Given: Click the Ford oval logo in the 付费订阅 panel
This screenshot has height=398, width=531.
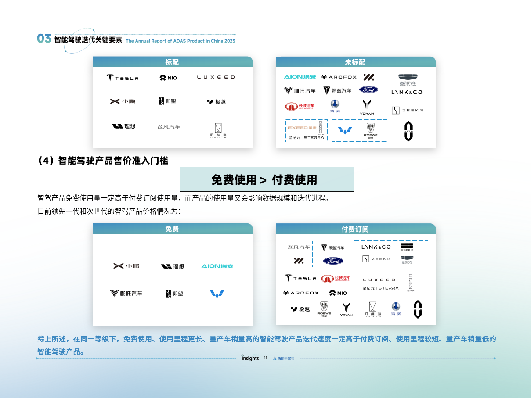Looking at the screenshot, I should pos(333,261).
